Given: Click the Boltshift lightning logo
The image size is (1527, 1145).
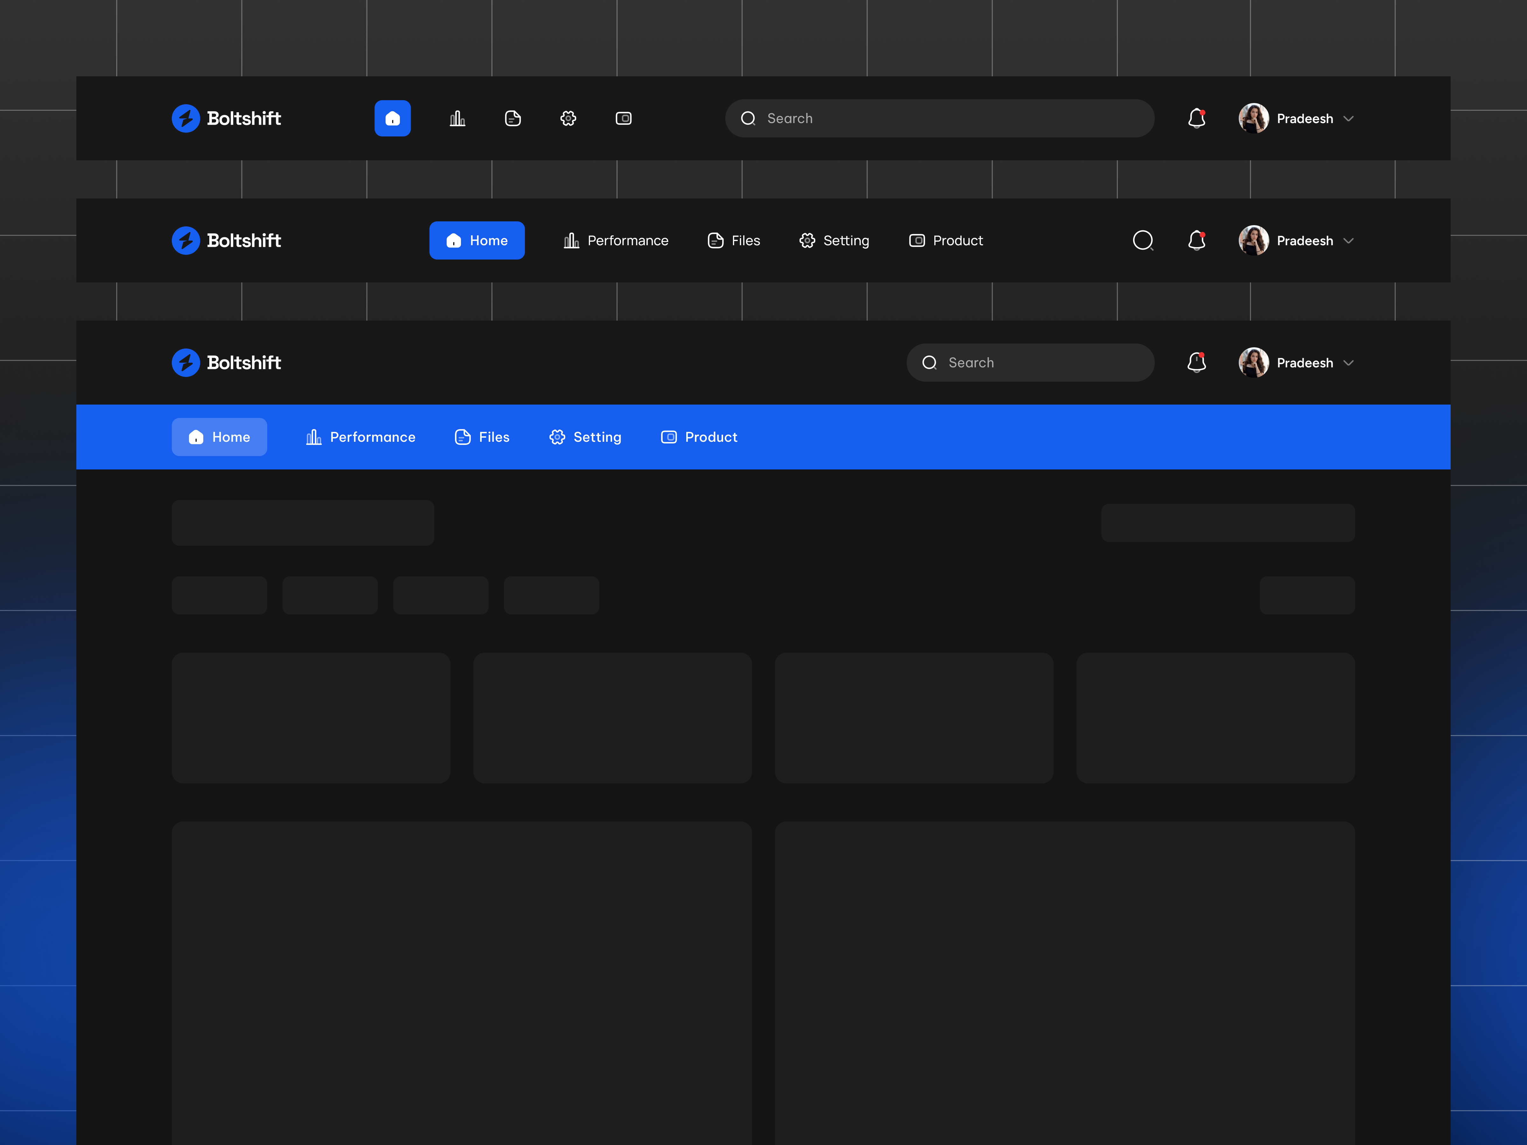Looking at the screenshot, I should pos(185,118).
